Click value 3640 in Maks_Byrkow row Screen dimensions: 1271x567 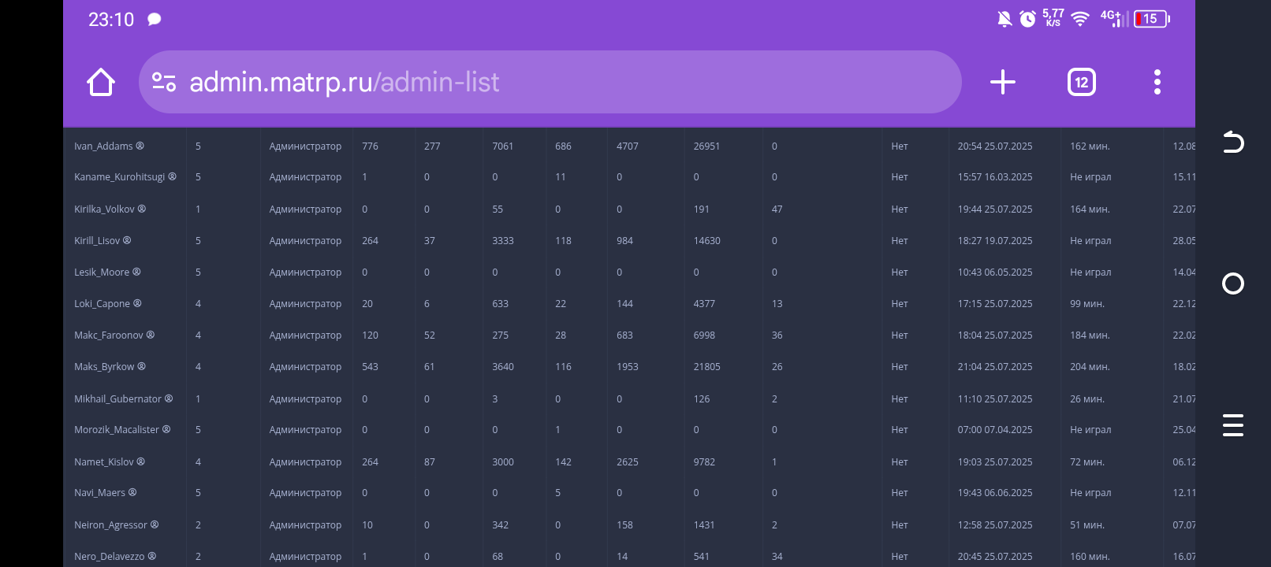click(503, 367)
